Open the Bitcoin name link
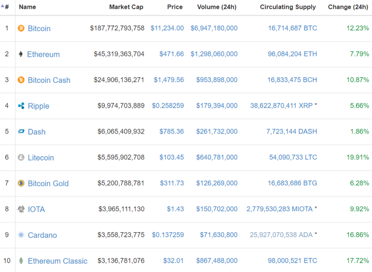Screen dimensions: 372x272 39,28
